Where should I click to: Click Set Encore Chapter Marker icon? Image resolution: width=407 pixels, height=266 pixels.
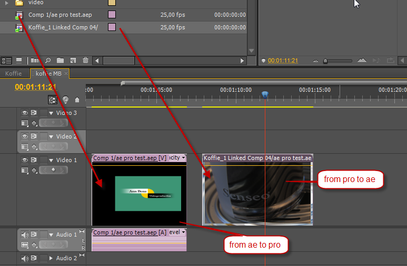click(65, 100)
